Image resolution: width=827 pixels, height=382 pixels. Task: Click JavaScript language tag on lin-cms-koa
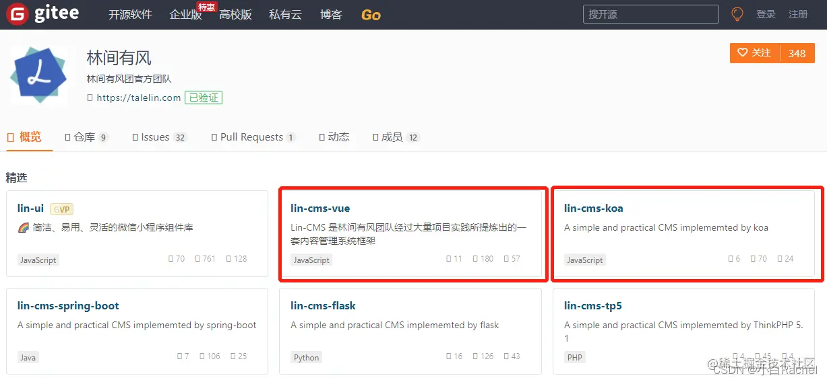pos(584,260)
